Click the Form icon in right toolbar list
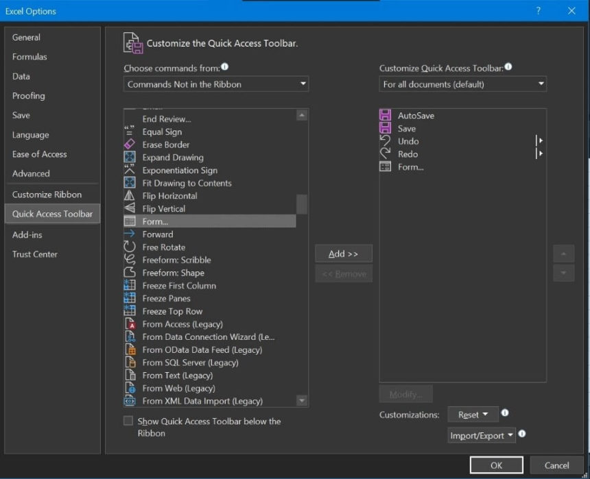 (x=385, y=167)
